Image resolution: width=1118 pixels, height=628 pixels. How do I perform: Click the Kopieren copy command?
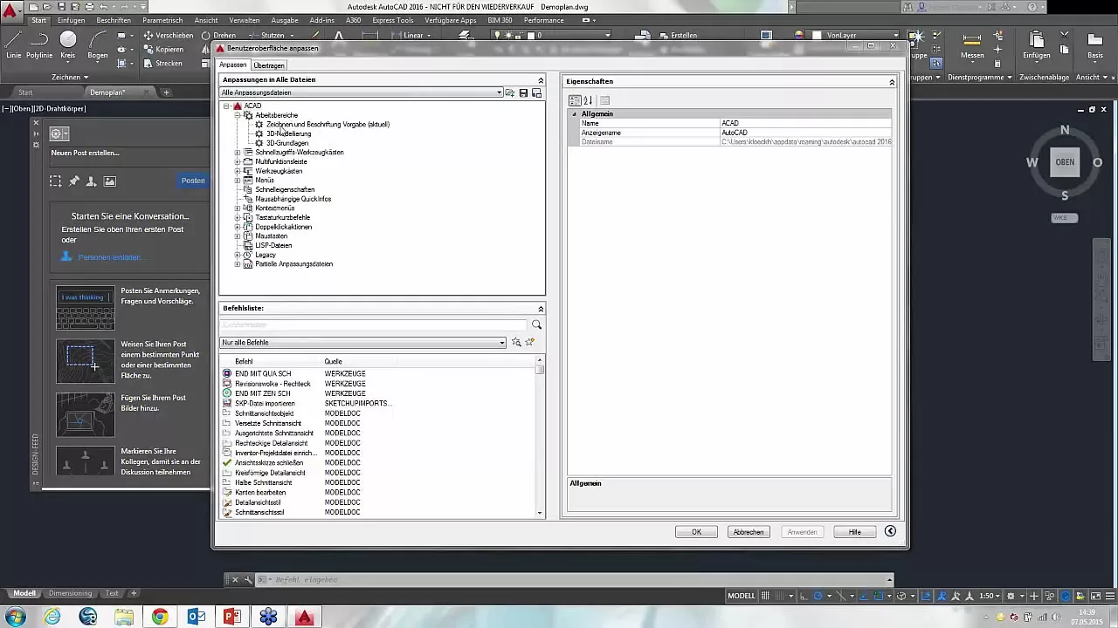[x=163, y=50]
